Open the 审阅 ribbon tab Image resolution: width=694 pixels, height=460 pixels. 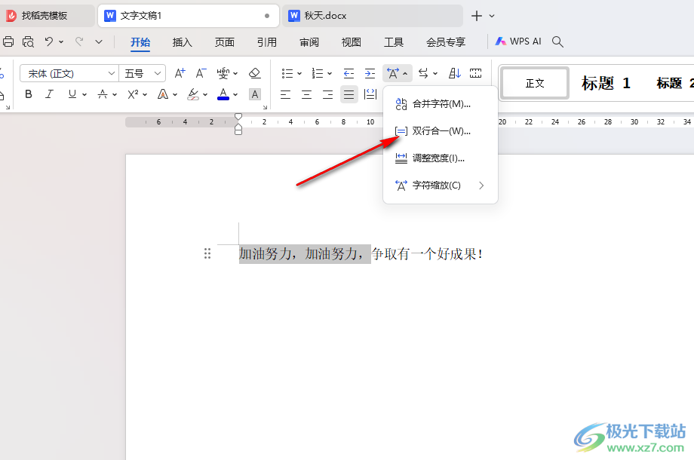[309, 42]
